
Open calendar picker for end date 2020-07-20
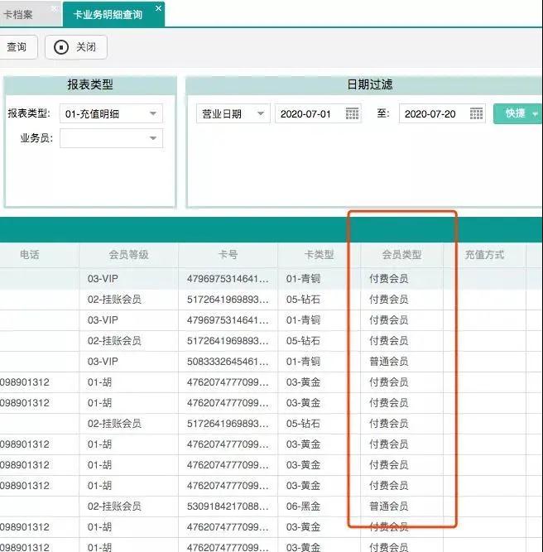tap(476, 114)
